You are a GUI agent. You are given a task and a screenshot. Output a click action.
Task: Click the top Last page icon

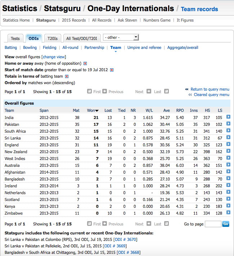point(166,91)
